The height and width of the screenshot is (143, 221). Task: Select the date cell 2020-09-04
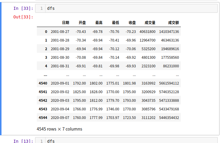coord(60,109)
